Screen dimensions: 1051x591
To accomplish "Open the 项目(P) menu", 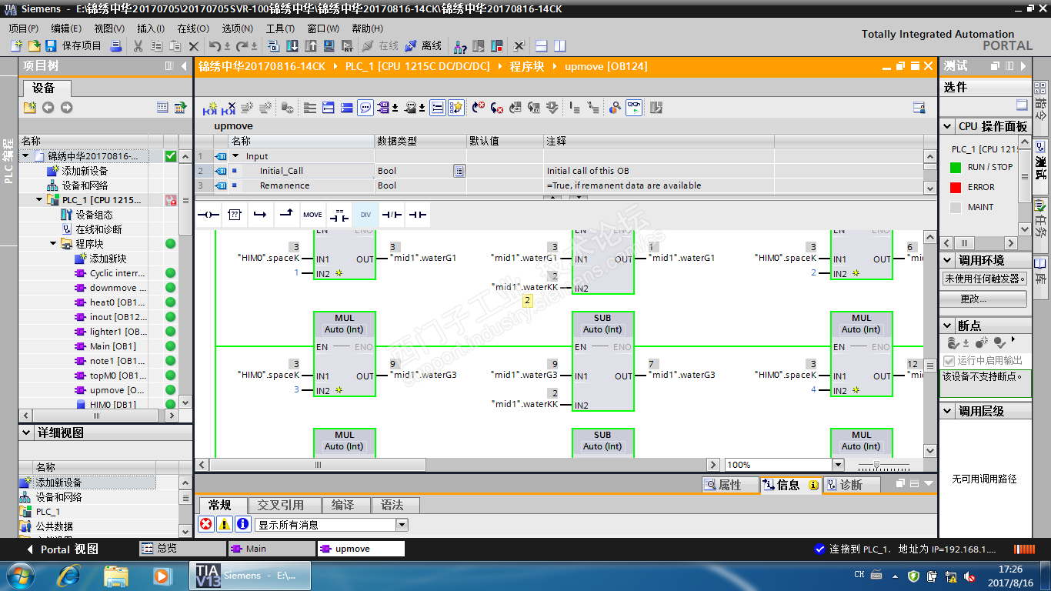I will point(24,28).
